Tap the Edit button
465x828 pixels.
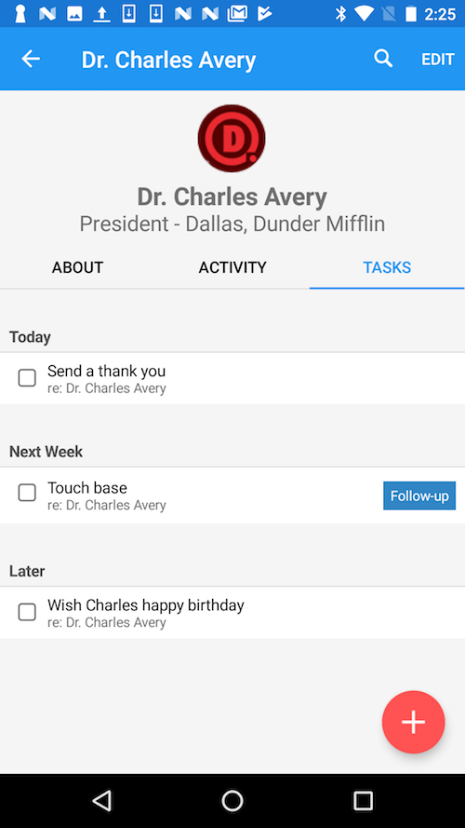tap(438, 60)
